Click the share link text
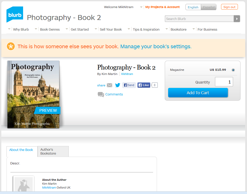 point(101,85)
